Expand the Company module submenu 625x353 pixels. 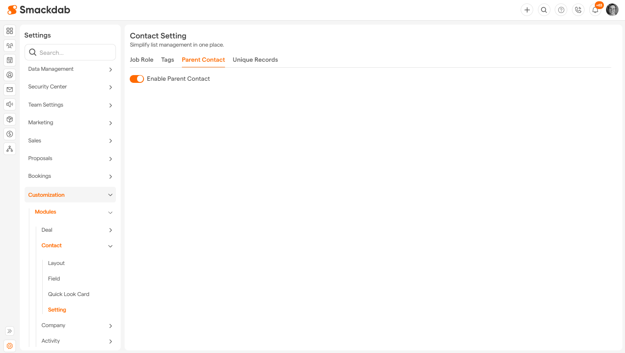76,325
